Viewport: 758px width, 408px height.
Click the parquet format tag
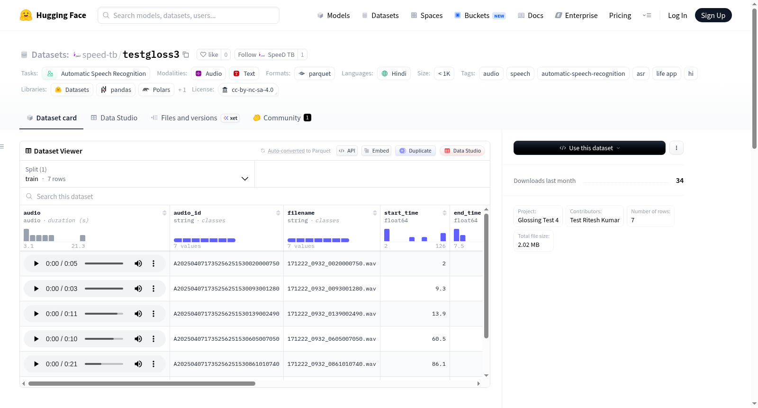pyautogui.click(x=315, y=73)
